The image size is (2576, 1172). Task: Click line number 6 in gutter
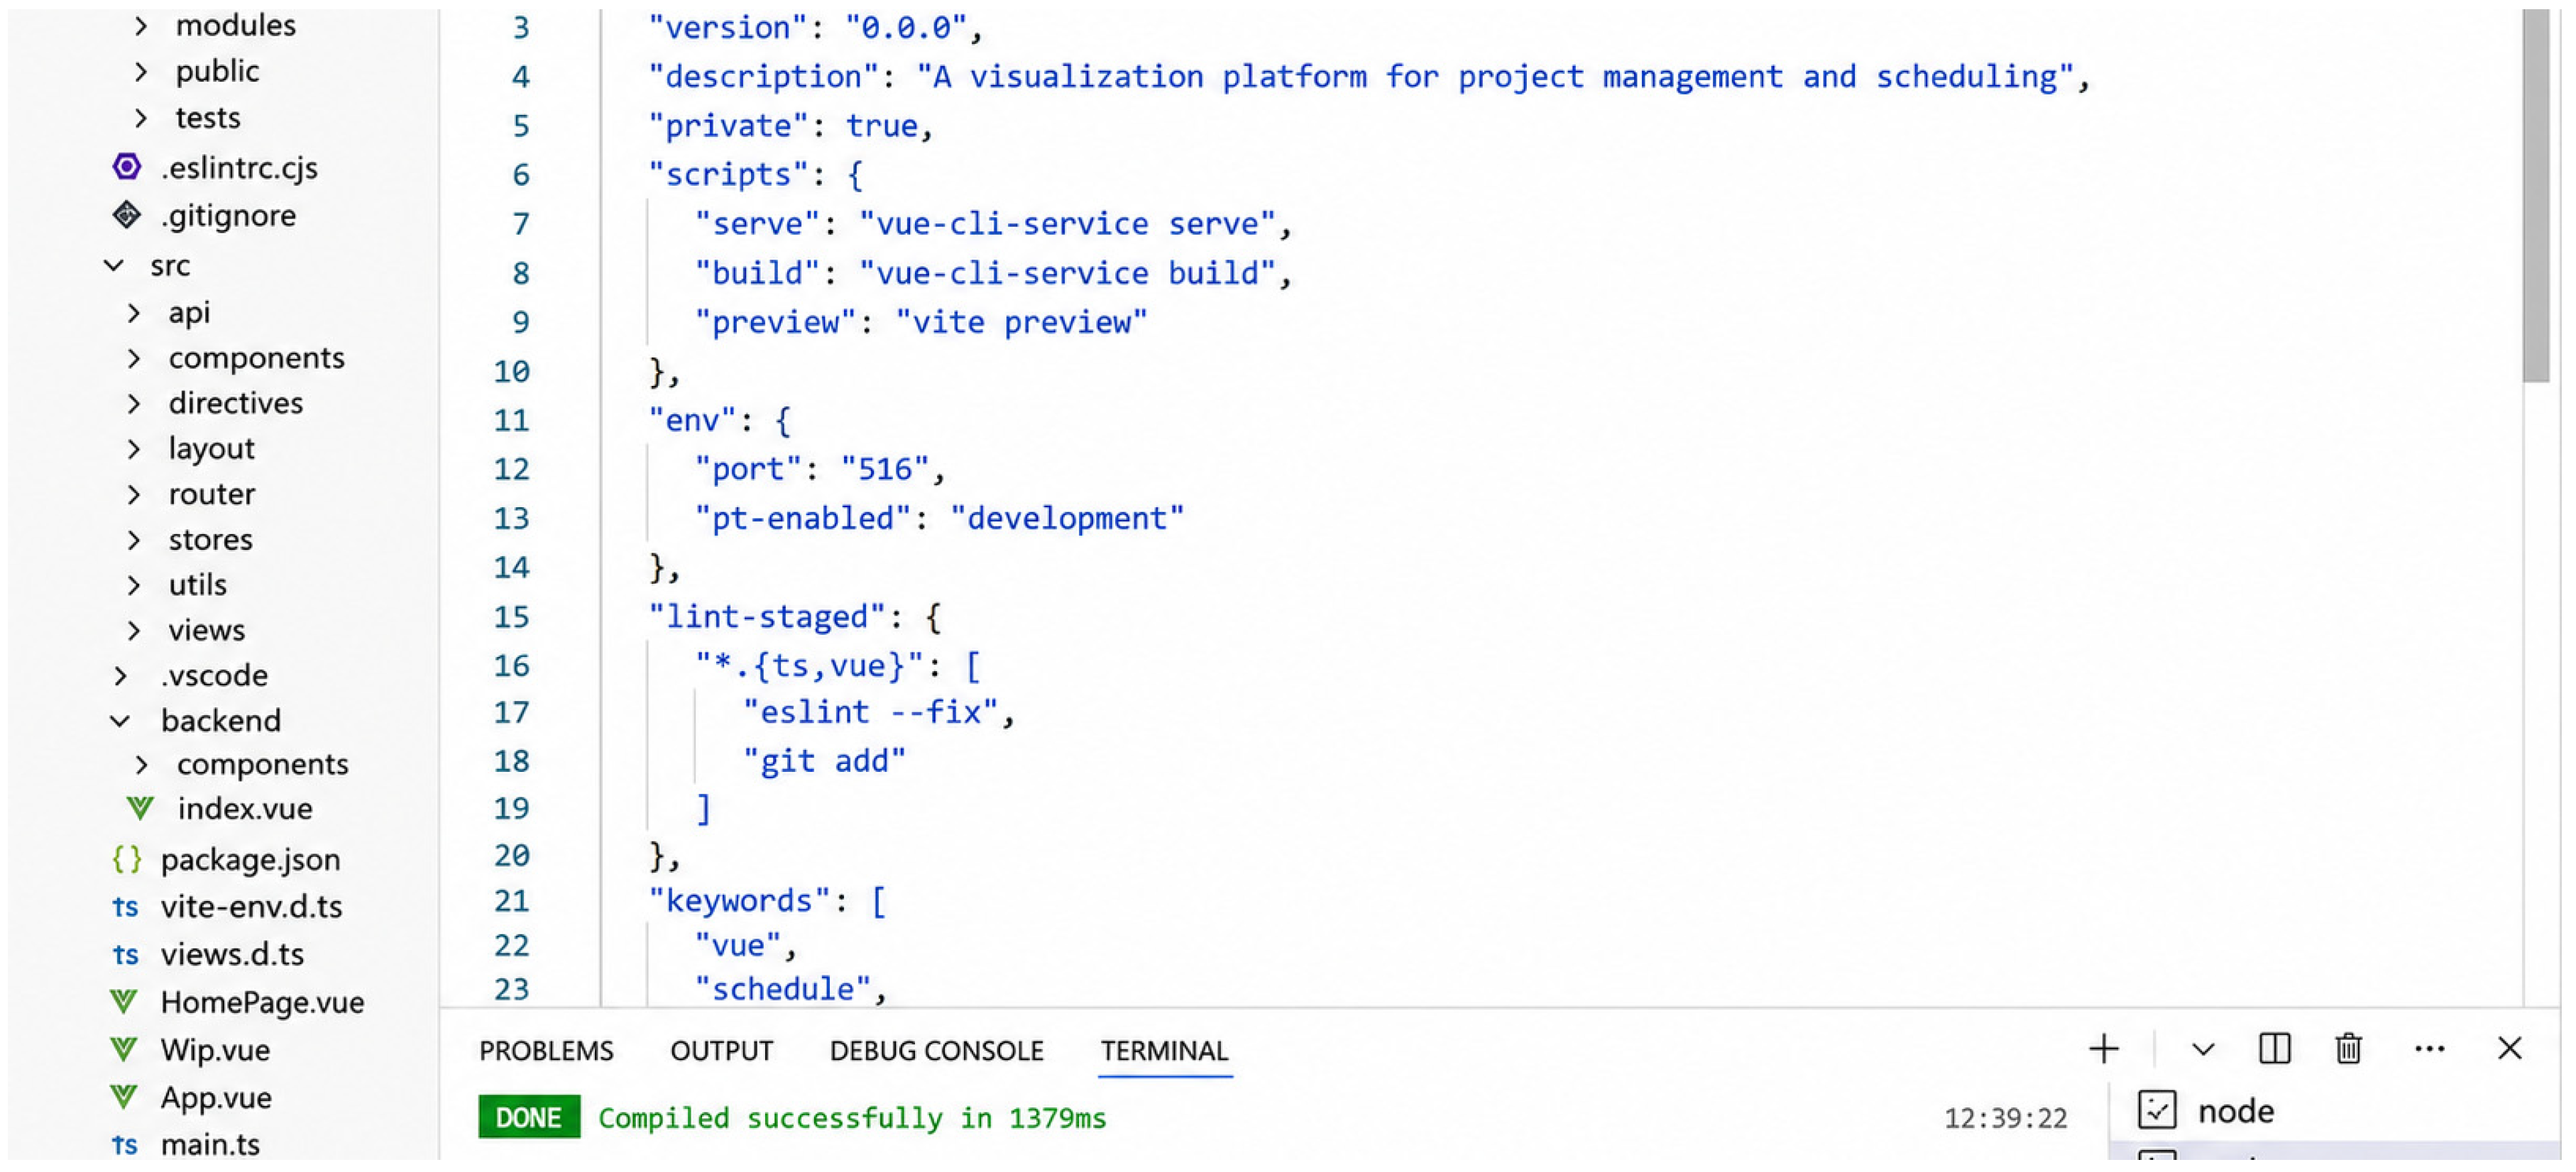(x=521, y=176)
